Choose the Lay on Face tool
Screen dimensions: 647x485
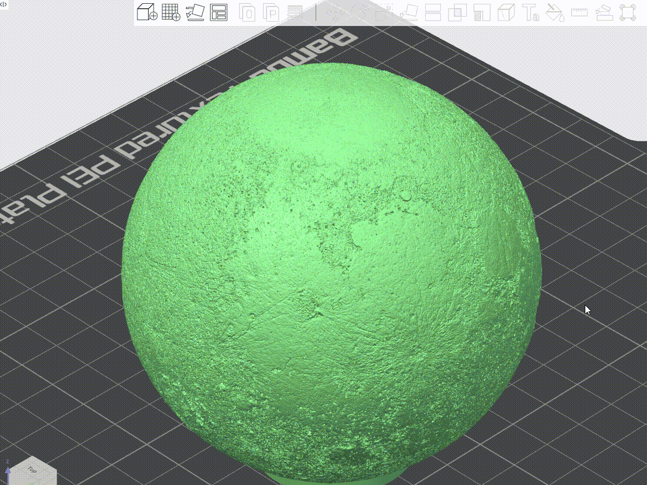(409, 12)
